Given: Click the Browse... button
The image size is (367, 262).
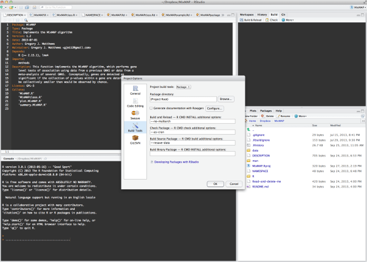Looking at the screenshot, I should pos(226,98).
